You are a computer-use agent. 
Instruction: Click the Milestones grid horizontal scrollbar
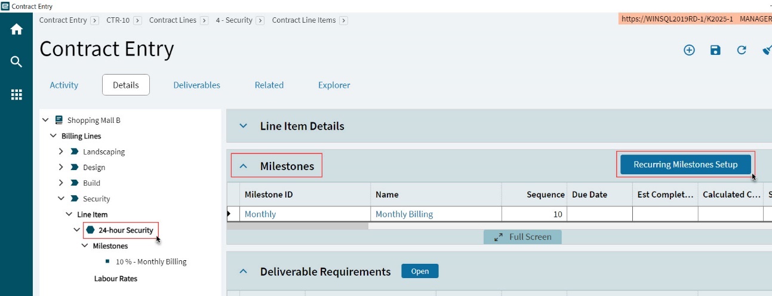[x=297, y=226]
